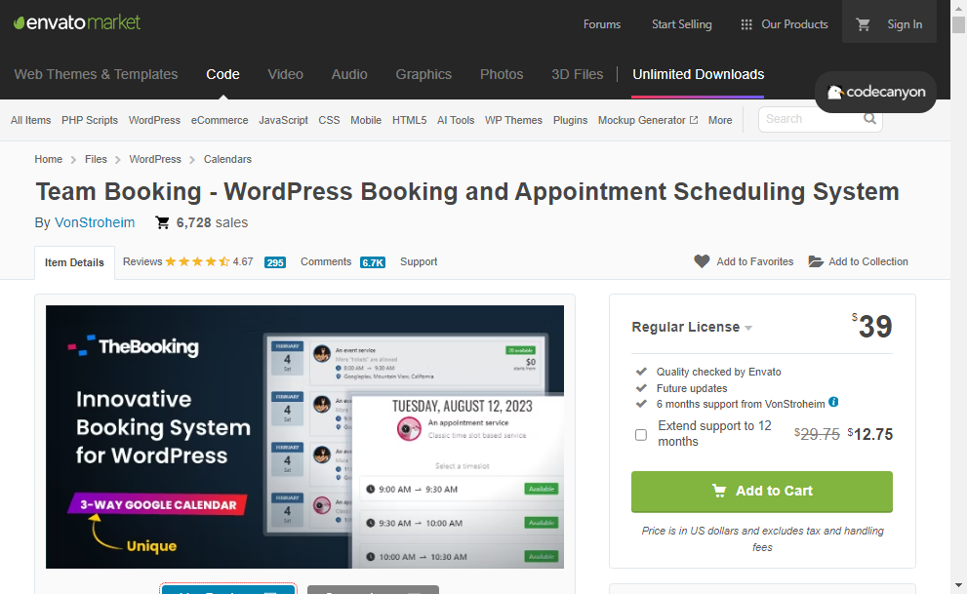
Task: Click the review star rating icons
Action: click(197, 261)
